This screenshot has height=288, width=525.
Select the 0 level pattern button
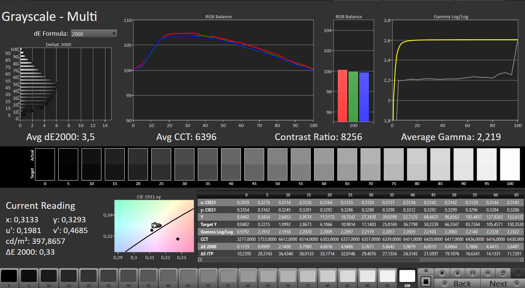[x=9, y=278]
